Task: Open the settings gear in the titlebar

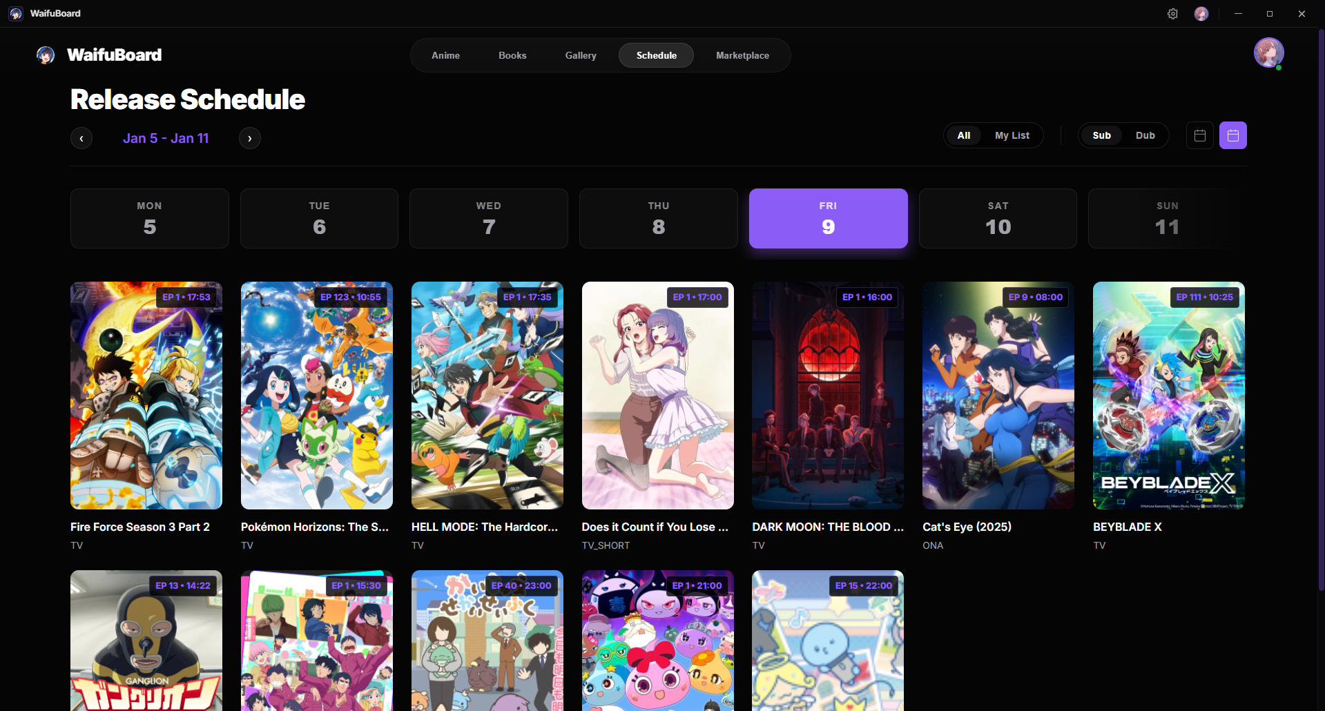Action: tap(1172, 14)
